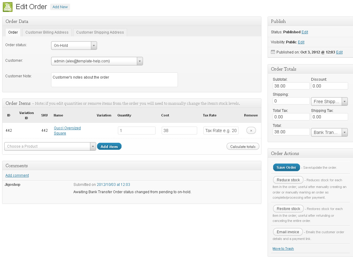Click the calendar icon beside Published on

(273, 52)
